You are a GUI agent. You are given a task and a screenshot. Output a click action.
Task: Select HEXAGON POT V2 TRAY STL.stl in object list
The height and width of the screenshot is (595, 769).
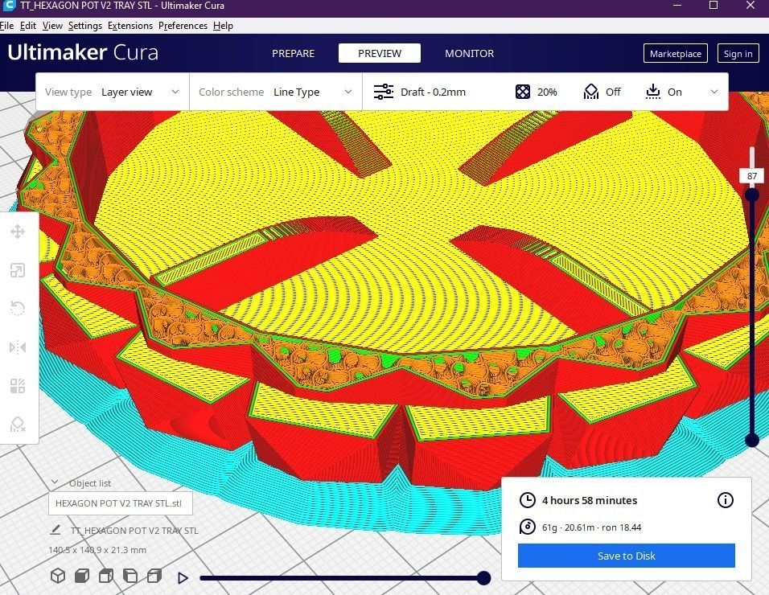[120, 503]
